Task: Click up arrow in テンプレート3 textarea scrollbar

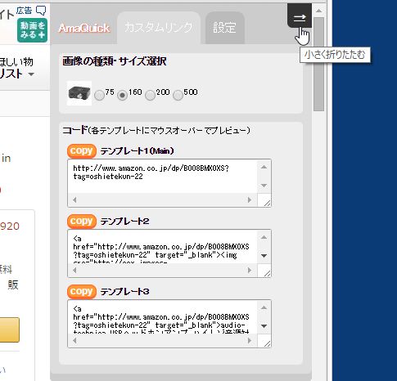Action: tap(264, 307)
